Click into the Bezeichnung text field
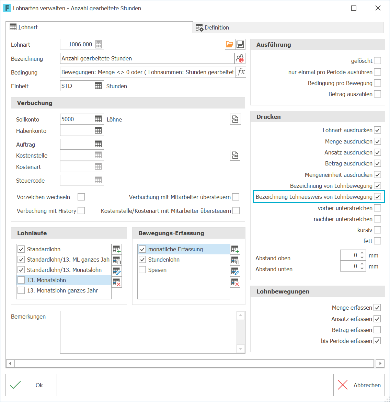The height and width of the screenshot is (402, 390). 147,58
